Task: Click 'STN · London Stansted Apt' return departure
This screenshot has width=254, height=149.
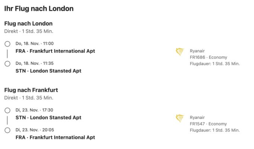Action: [48, 118]
